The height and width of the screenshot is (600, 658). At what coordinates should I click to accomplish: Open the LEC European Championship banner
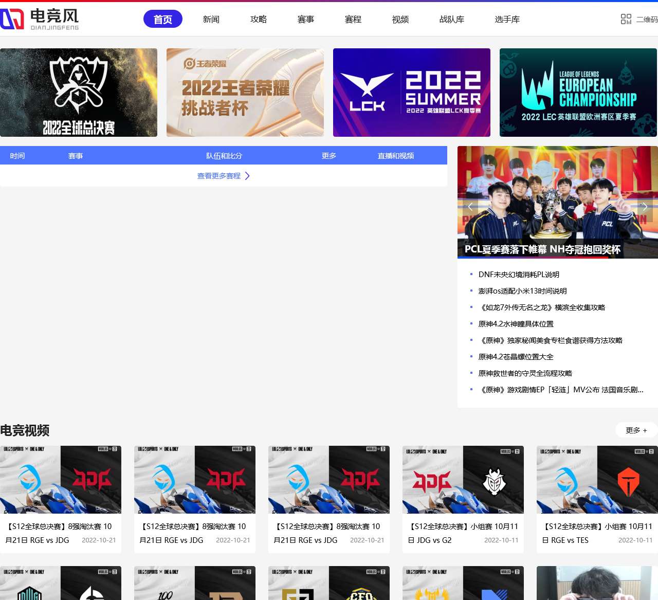pos(578,93)
